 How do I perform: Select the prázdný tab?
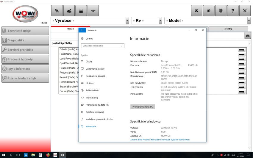(228, 29)
